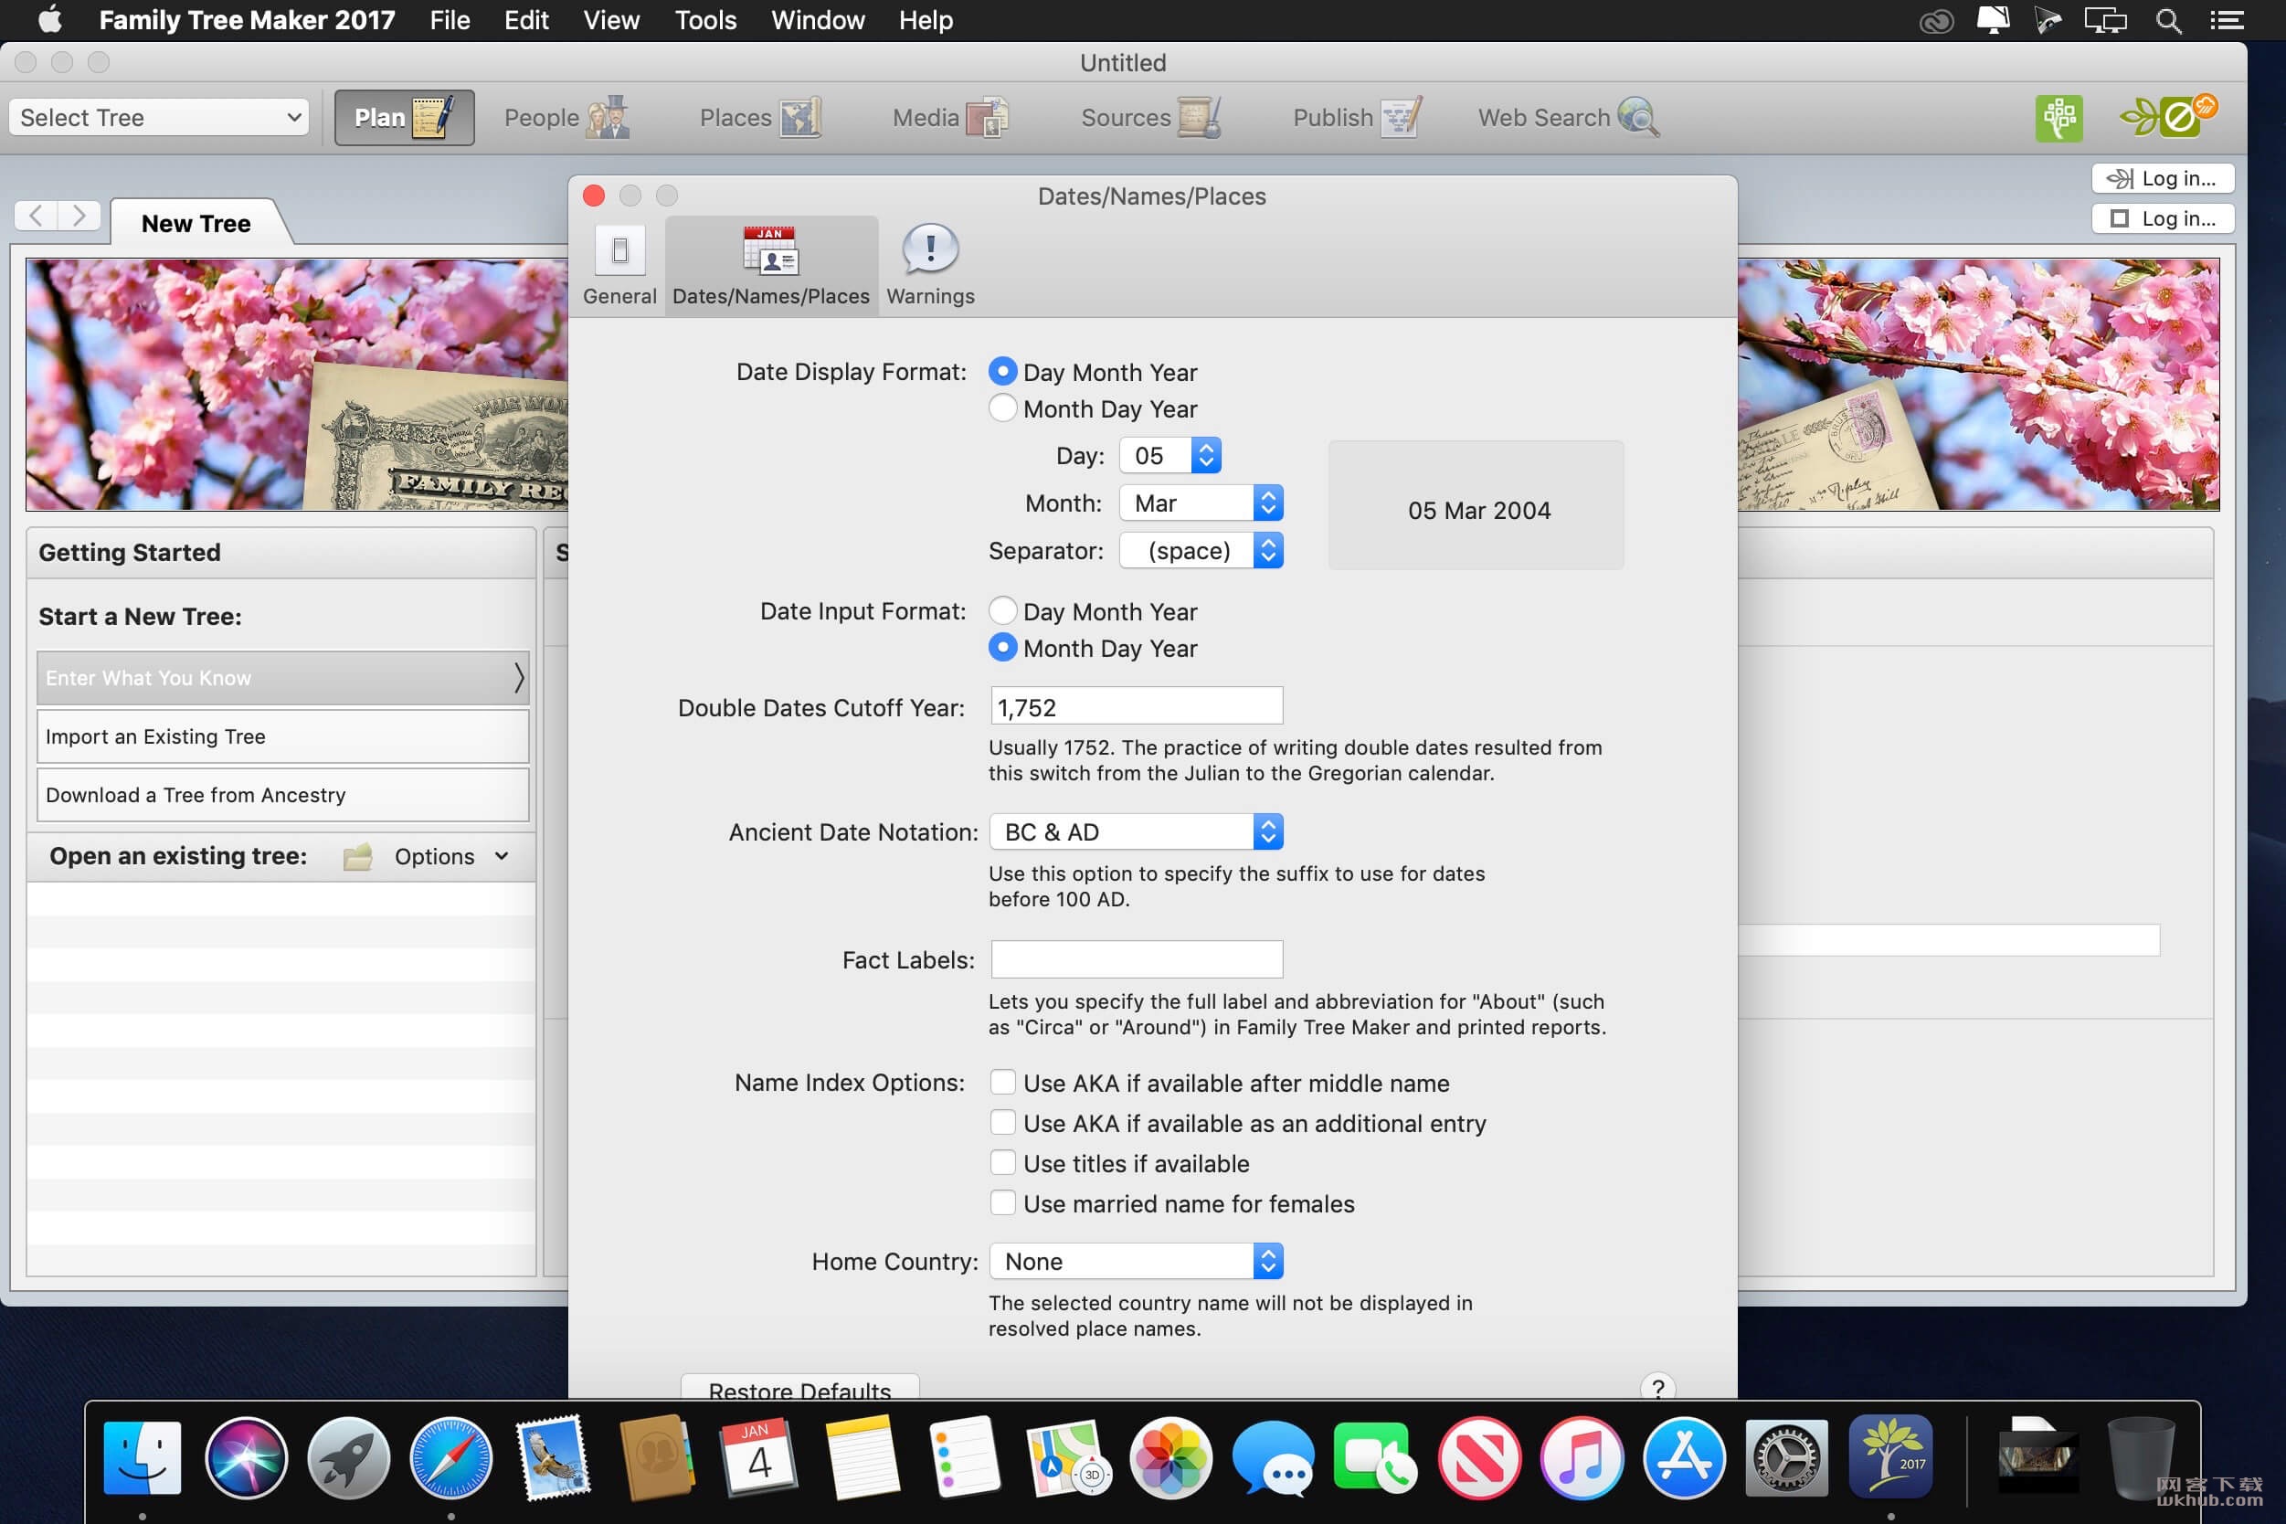Open the General preferences pane
This screenshot has height=1524, width=2286.
click(619, 265)
